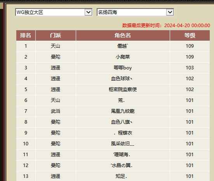Open the WG独立大区 dropdown arrow
Screen dimensions: 214x181
point(88,12)
